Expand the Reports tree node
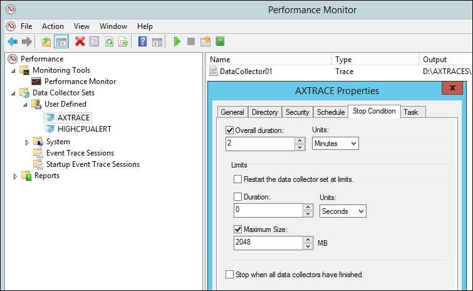 tap(14, 176)
